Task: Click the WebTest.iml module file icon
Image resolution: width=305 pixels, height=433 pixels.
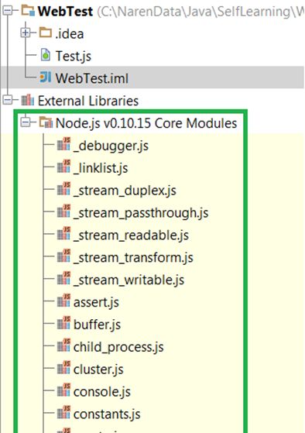Action: coord(45,77)
